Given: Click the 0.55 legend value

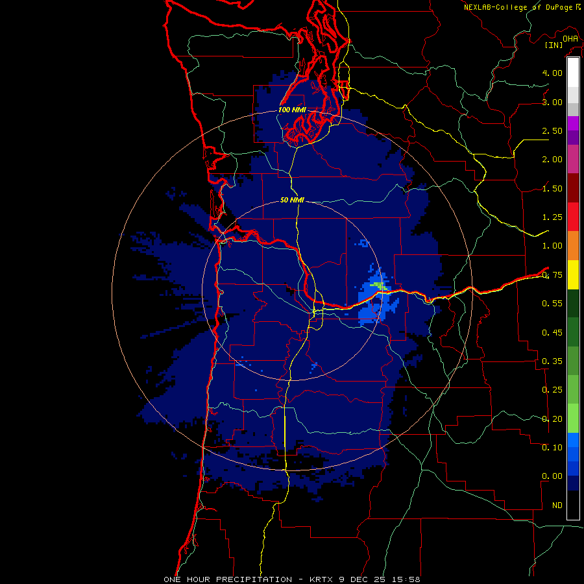Looking at the screenshot, I should pyautogui.click(x=552, y=304).
